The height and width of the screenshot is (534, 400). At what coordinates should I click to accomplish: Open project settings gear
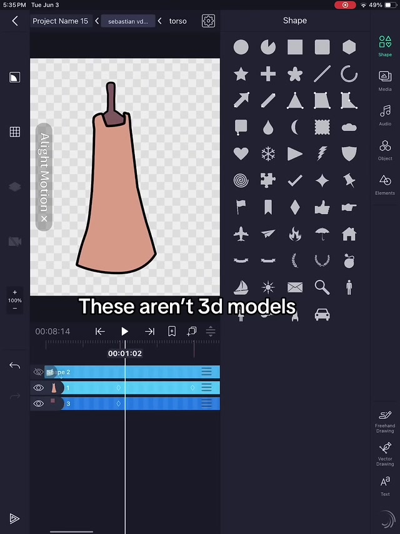tap(208, 21)
